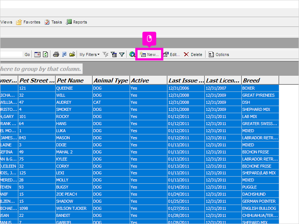Click the search input field
The height and width of the screenshot is (224, 299).
[11, 55]
